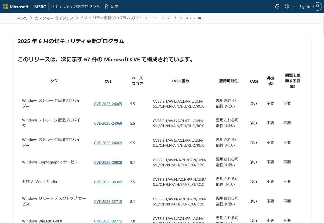
Task: Open CVE-2025-24065 link
Action: tap(108, 104)
